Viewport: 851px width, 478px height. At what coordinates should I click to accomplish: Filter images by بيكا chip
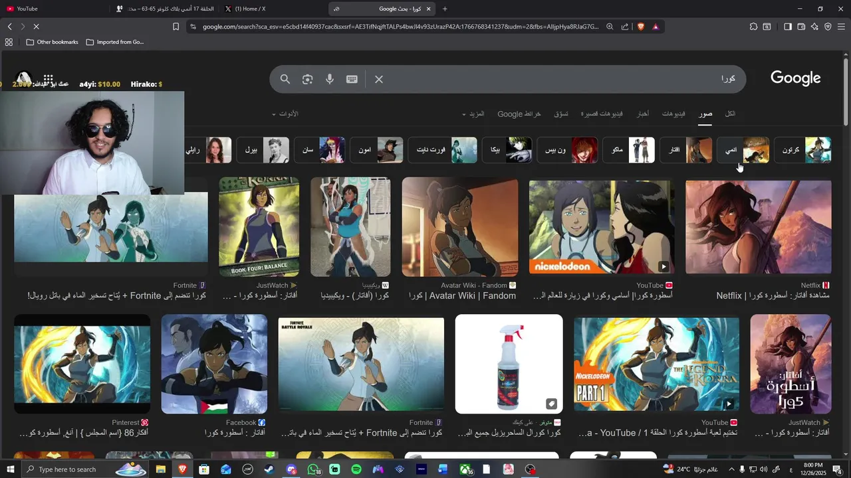tap(507, 150)
